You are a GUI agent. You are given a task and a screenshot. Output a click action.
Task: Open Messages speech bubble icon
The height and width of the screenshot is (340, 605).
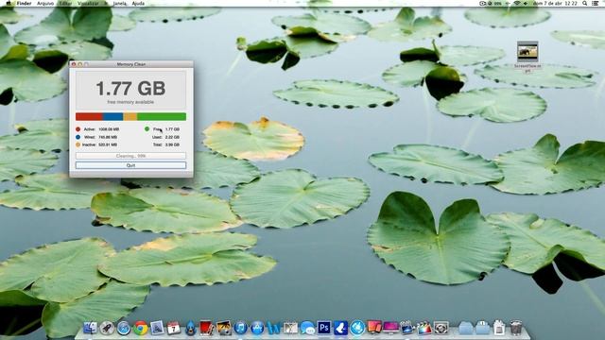(307, 328)
